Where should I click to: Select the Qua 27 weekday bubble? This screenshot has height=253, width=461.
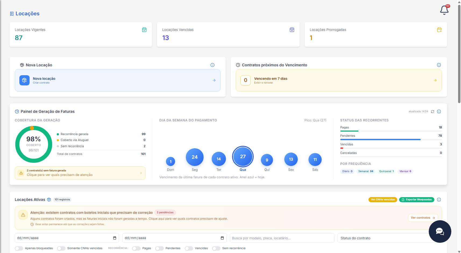point(243,157)
